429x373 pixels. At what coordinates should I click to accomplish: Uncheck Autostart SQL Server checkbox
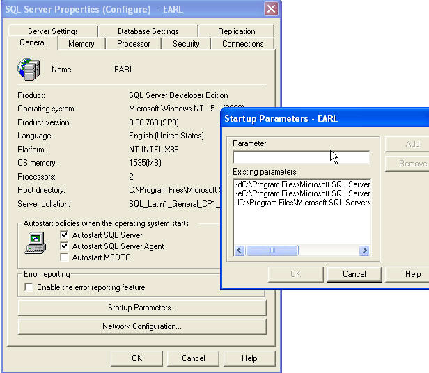click(64, 235)
